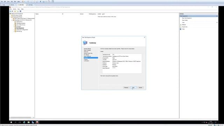Select Advanced Configuration in the tree
Screen dimensions: 224x126
(x=22, y=30)
